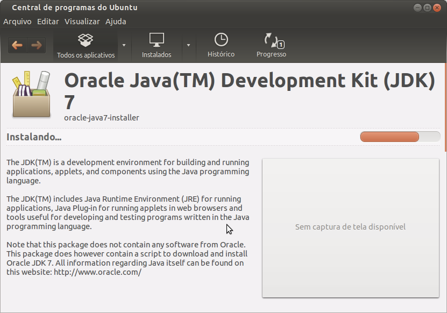This screenshot has width=447, height=313.
Task: Follow the http://www.oracle.com/ link
Action: tap(97, 272)
